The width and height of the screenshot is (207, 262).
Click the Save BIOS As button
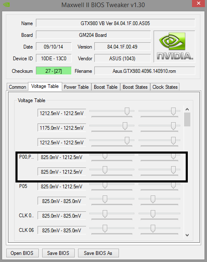98,253
